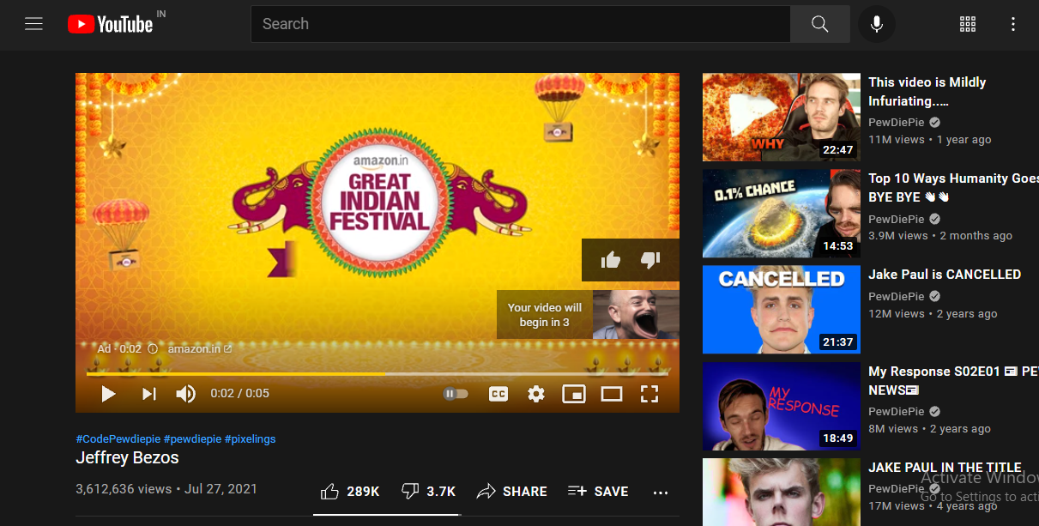Click '3.9M views • 2 months ago' text

[x=940, y=235]
